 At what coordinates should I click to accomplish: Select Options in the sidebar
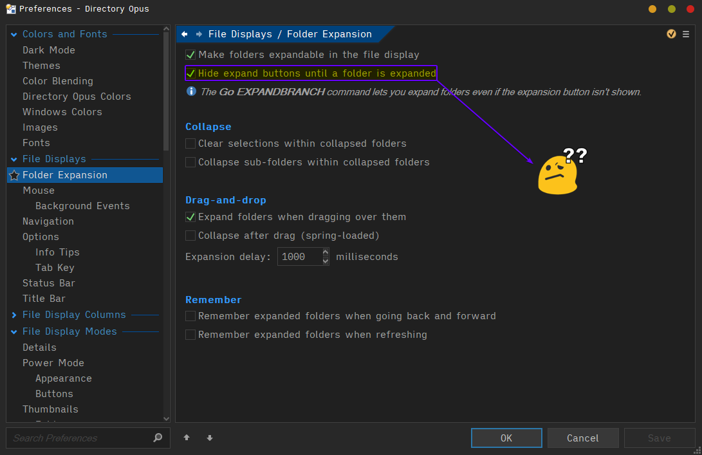(x=41, y=237)
